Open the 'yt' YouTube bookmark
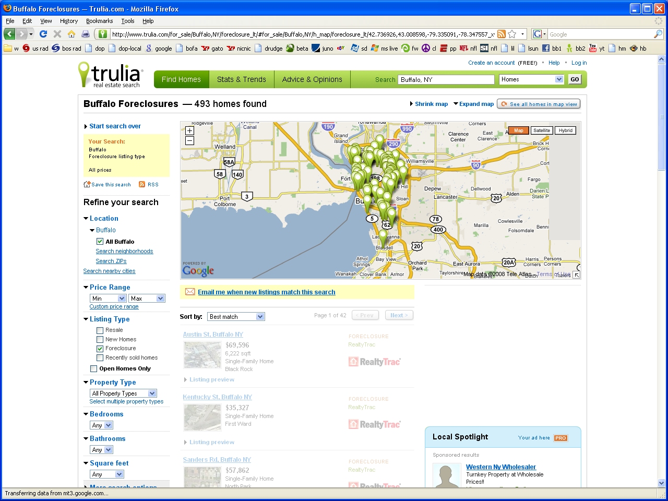The height and width of the screenshot is (501, 668). click(597, 48)
